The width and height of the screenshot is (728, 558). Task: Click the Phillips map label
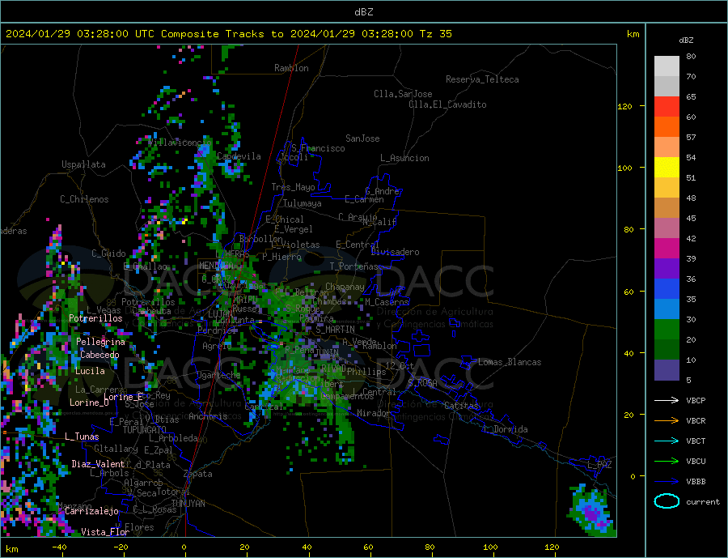click(366, 372)
